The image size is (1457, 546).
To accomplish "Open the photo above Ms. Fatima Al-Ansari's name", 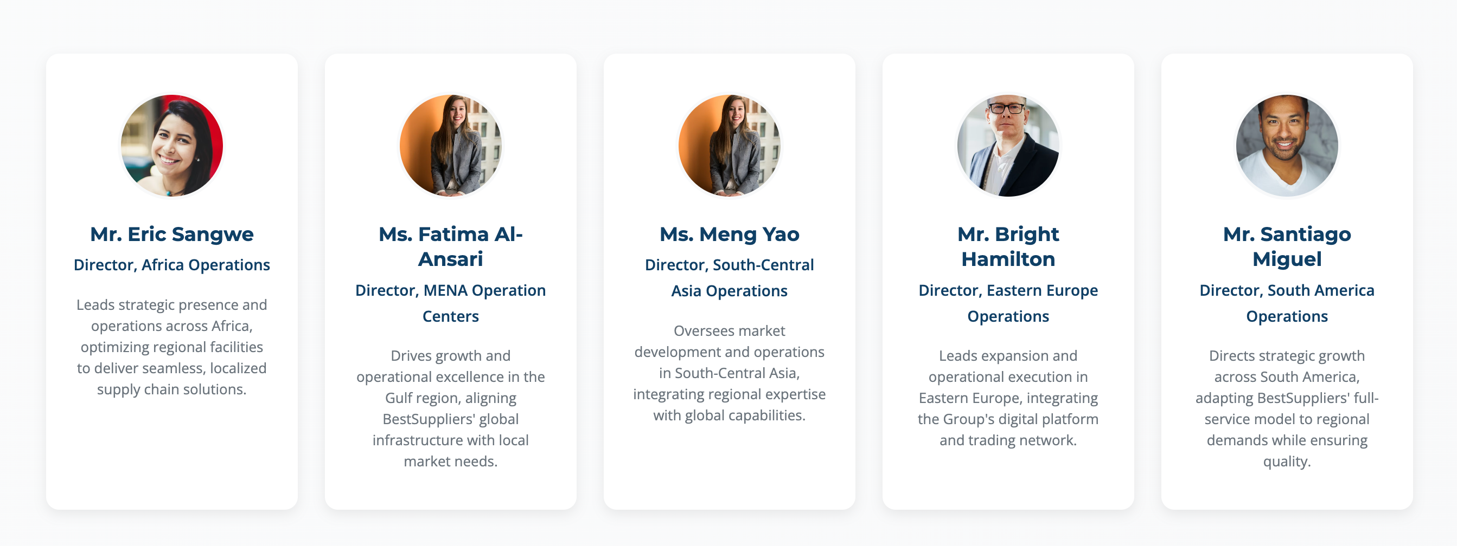I will (x=451, y=146).
